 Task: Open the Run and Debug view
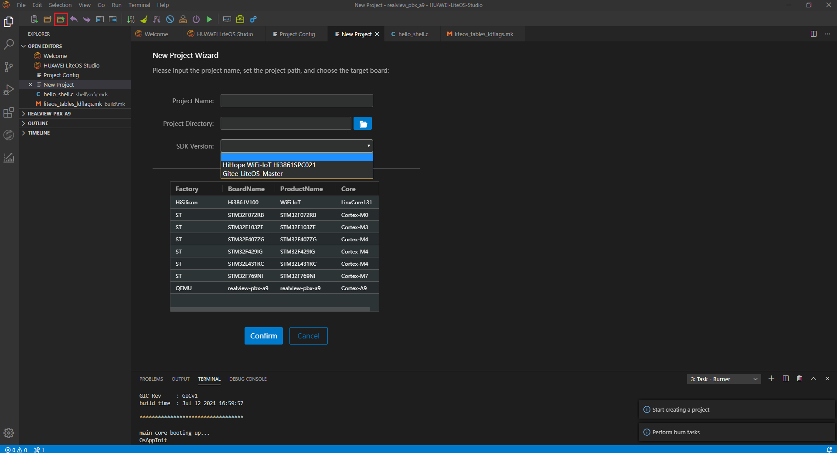pos(9,90)
